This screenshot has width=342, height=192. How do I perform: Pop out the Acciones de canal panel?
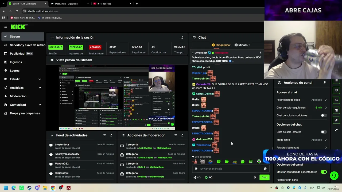[x=324, y=83]
